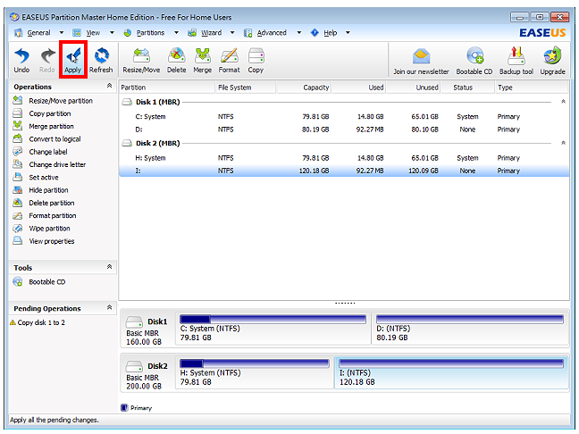The image size is (579, 434).
Task: Choose Hide partition operation
Action: [x=40, y=190]
